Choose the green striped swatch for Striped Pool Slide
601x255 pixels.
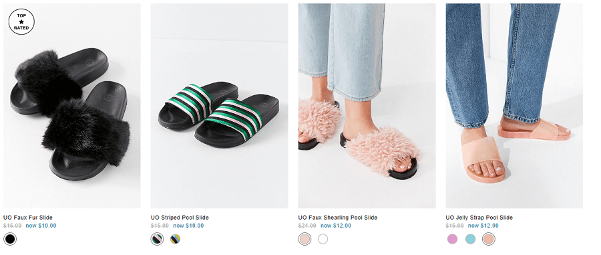coord(157,239)
